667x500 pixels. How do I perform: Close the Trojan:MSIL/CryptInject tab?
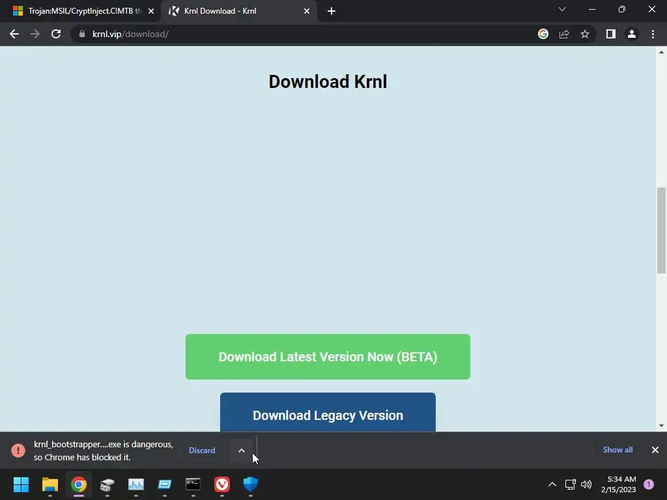151,11
